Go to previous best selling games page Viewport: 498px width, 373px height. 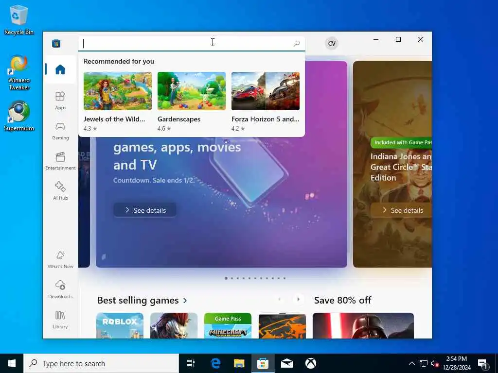coord(280,299)
